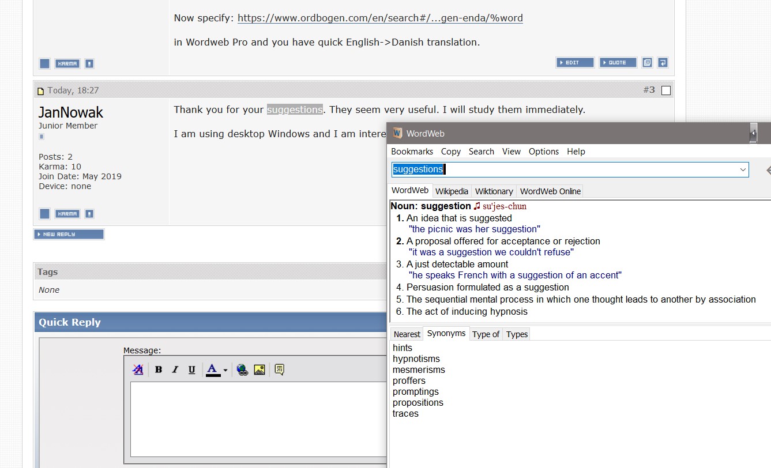Screen dimensions: 771x468
Task: Click synonym 'hints' in the list
Action: click(403, 348)
